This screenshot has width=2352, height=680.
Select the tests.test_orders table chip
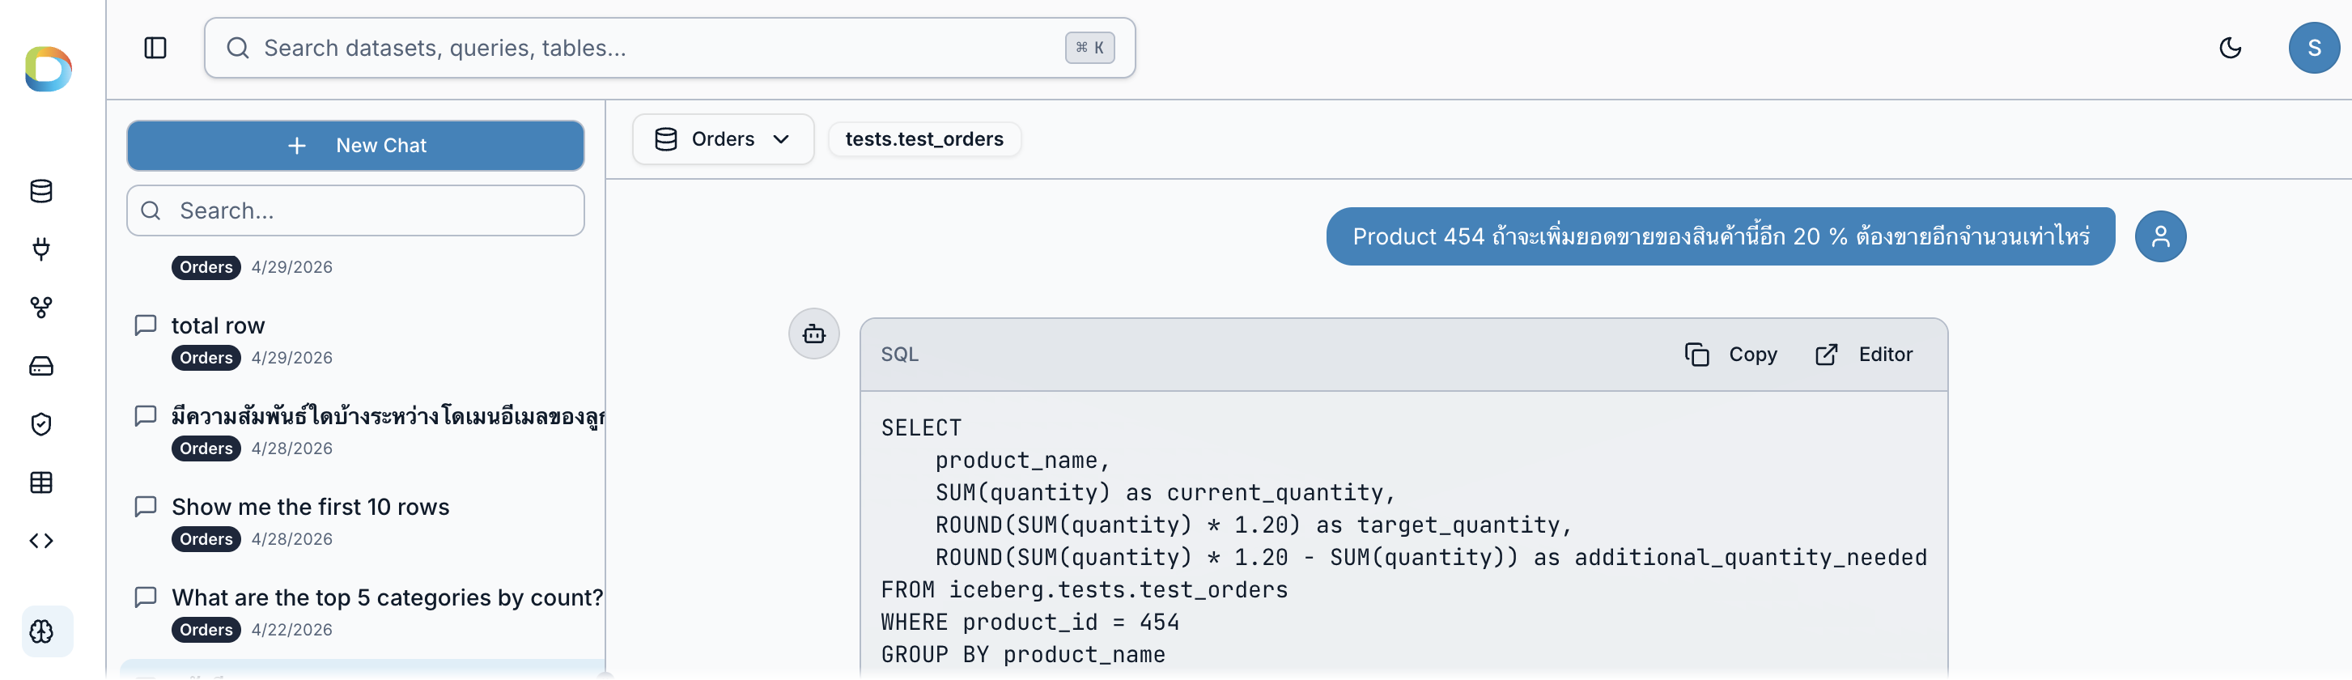pos(924,138)
